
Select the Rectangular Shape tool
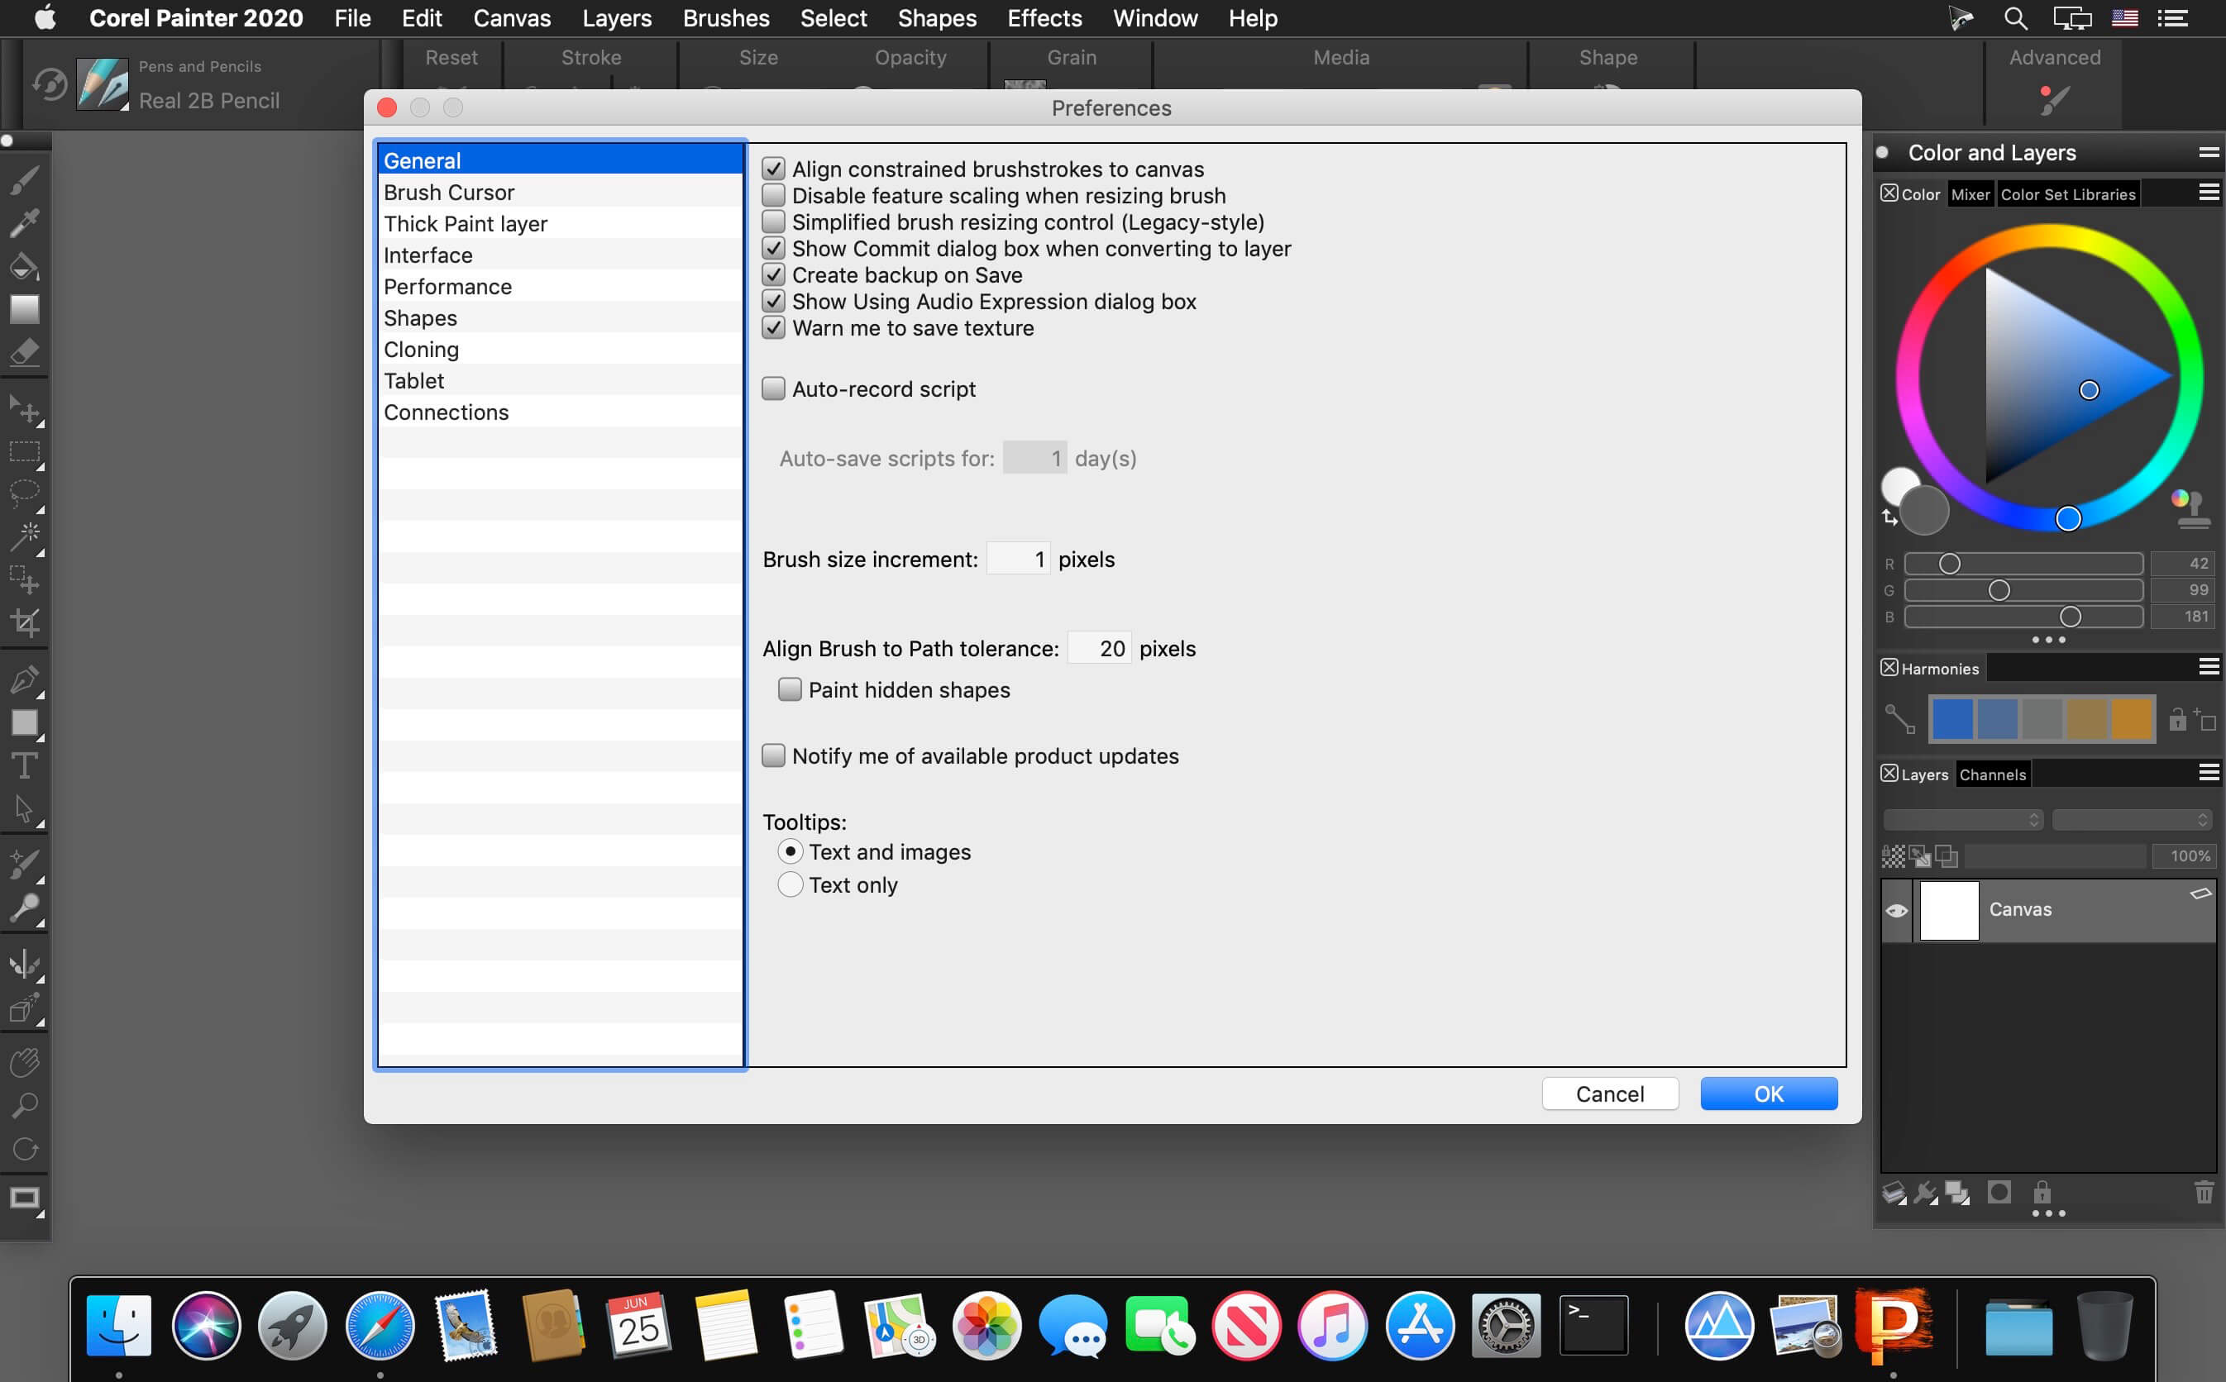[x=25, y=723]
